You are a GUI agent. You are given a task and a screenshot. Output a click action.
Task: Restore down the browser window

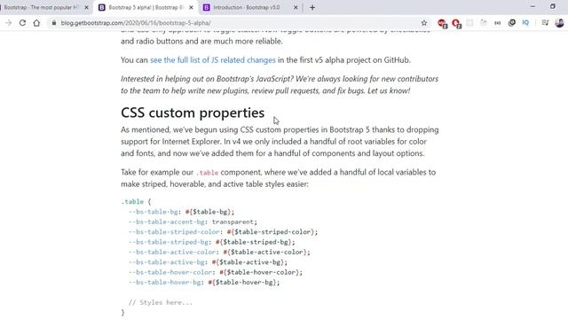[553, 6]
